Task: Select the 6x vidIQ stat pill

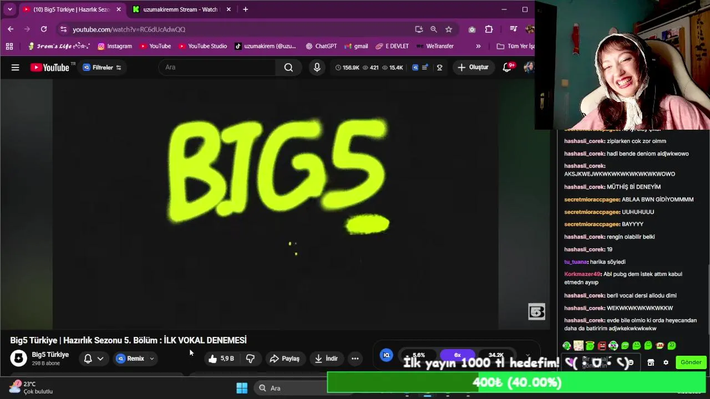Action: click(x=458, y=355)
